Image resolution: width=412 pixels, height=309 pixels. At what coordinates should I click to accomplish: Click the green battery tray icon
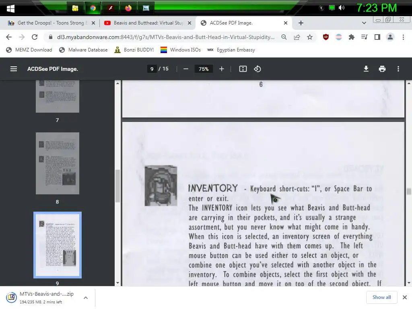[332, 8]
